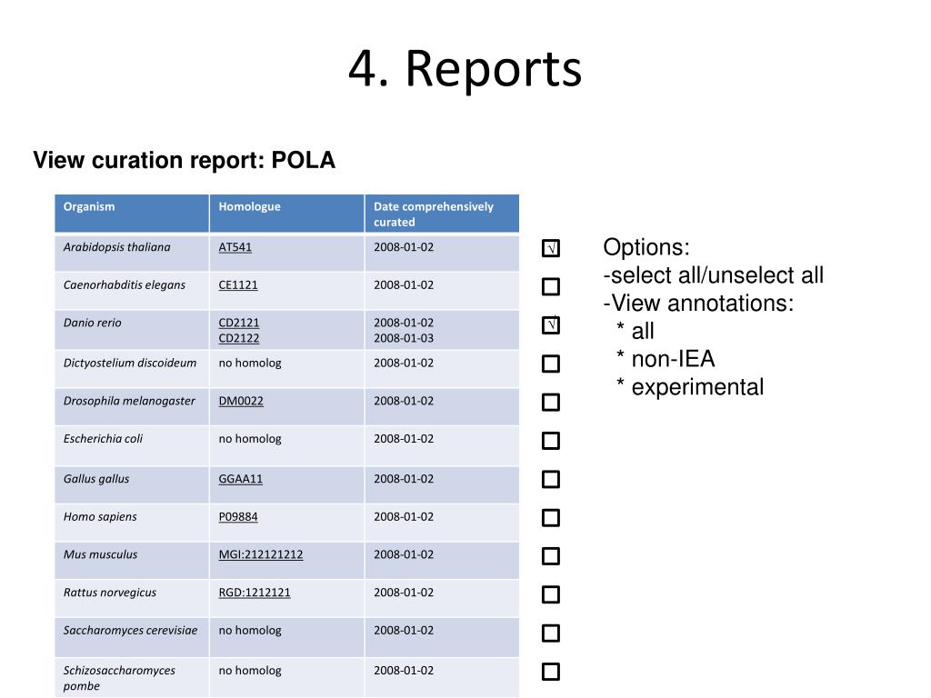Click the 'View curation report: POLA' heading

click(x=184, y=161)
